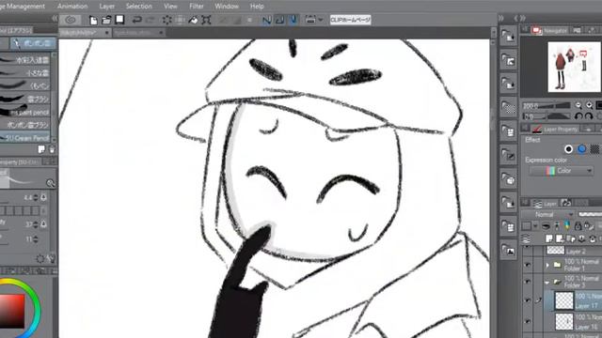Viewport: 602px width, 338px height.
Task: Open dropdown arrow beside the touch gesture icon
Action: (x=321, y=20)
